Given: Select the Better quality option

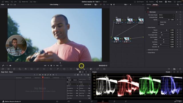Looking at the screenshot, I should [75, 80].
